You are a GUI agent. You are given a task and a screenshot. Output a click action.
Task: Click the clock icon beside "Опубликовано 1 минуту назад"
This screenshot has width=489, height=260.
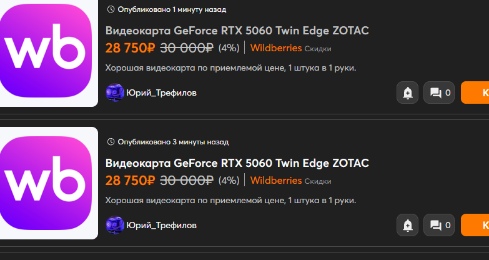111,9
